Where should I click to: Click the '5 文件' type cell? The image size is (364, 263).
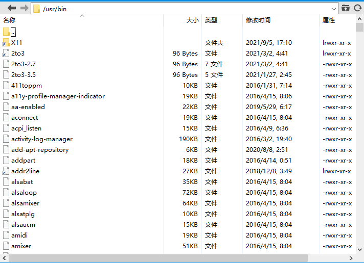coord(214,74)
